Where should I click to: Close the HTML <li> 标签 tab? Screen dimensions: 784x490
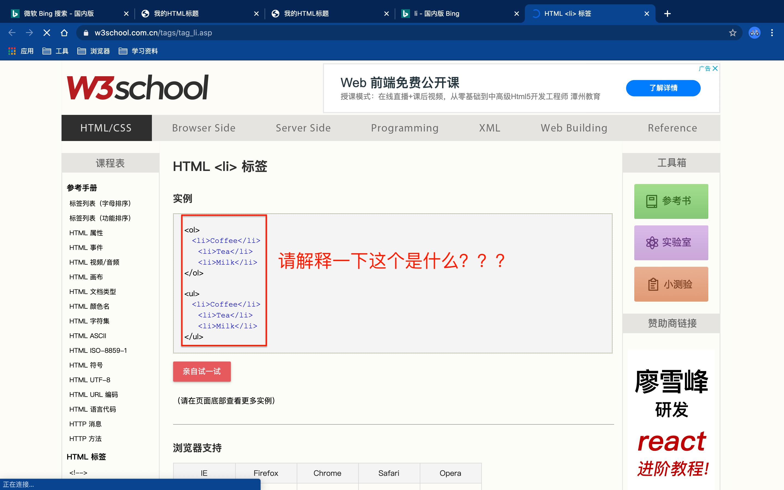point(647,14)
